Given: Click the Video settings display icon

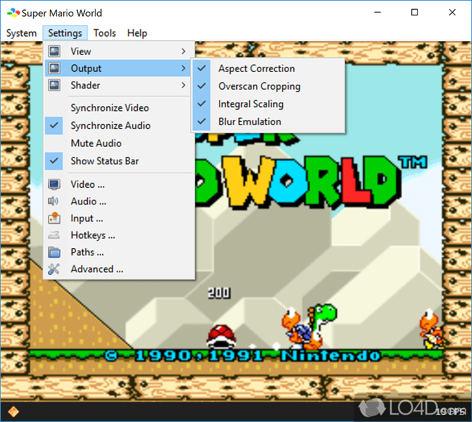Looking at the screenshot, I should tap(54, 184).
